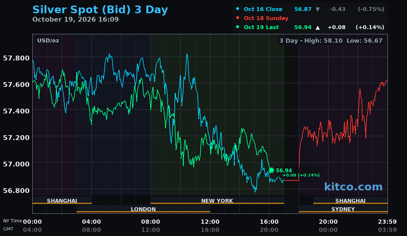This screenshot has height=236, width=407.
Task: Click the up arrow beside 56.94 in the legend
Action: coord(318,27)
